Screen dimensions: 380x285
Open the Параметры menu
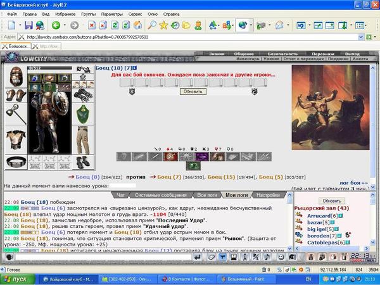[111, 14]
